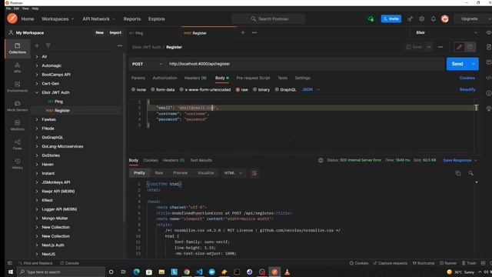Viewport: 492px width, 277px height.
Task: Select the none body type
Action: point(138,90)
